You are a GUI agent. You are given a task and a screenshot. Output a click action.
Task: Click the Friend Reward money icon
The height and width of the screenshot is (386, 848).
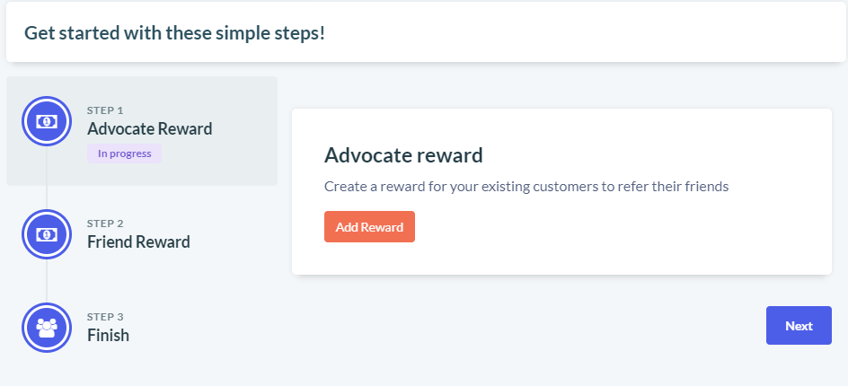[x=47, y=234]
